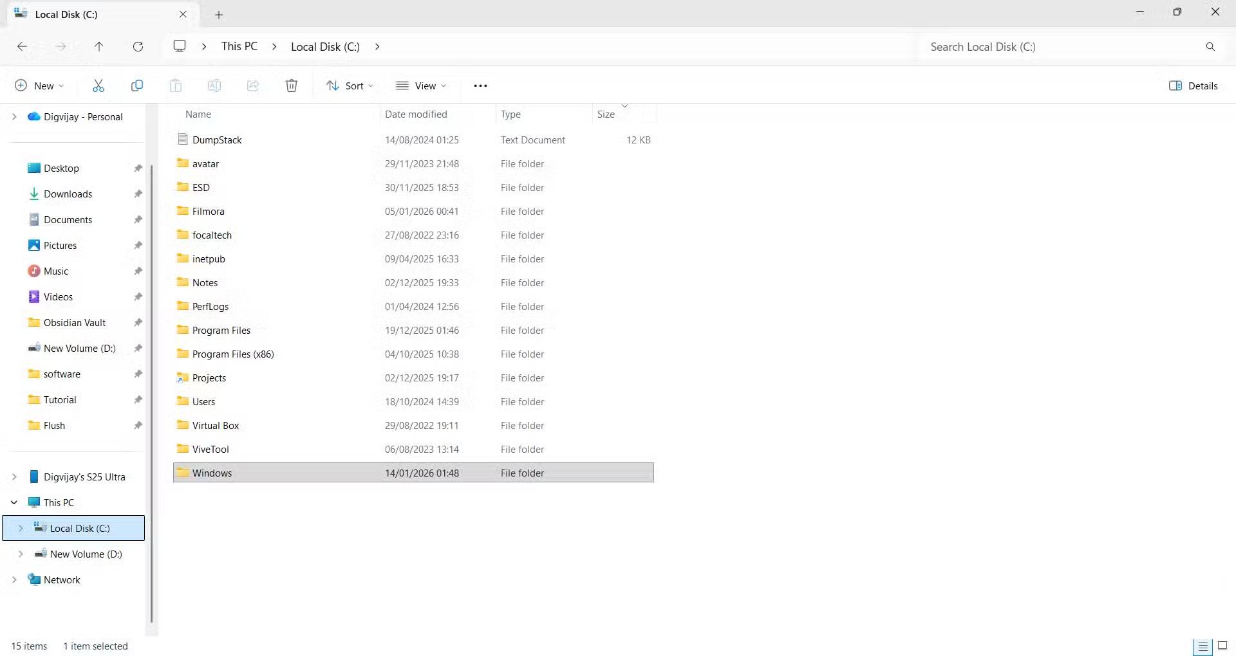Select the ESD folder
Screen dimensions: 1236x656
tap(413, 187)
